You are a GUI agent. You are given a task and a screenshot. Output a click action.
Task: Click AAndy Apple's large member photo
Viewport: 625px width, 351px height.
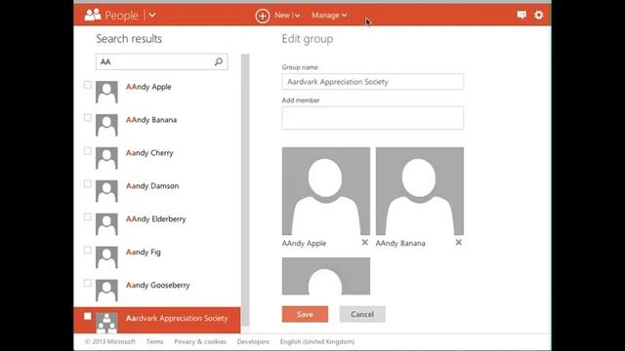[326, 191]
